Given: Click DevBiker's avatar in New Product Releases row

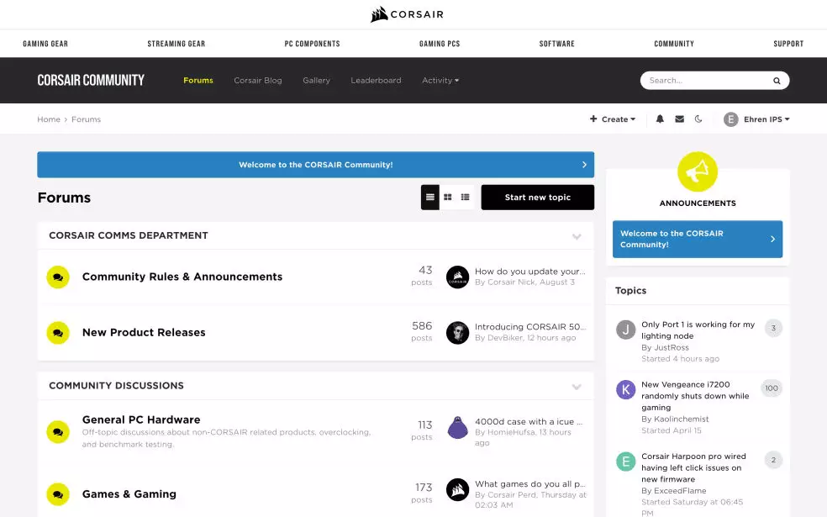Looking at the screenshot, I should [x=457, y=333].
